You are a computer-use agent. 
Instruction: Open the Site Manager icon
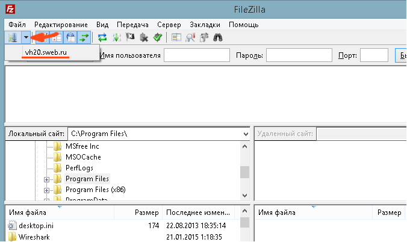click(x=13, y=38)
